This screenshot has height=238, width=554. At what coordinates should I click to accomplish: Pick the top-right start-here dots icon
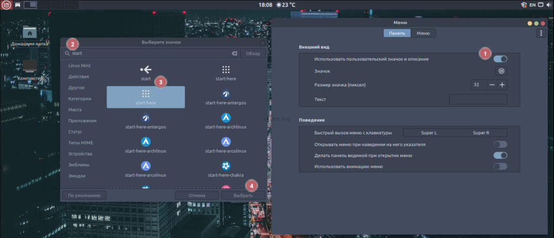click(x=226, y=70)
